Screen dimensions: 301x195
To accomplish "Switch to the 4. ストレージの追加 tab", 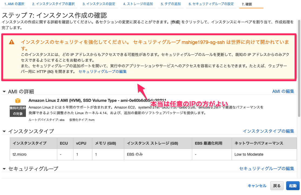I will [138, 4].
